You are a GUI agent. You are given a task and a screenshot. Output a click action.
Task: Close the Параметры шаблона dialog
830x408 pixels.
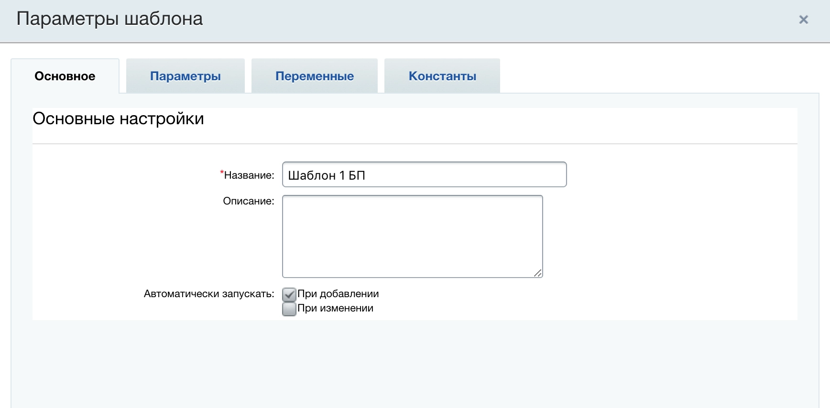click(x=803, y=20)
